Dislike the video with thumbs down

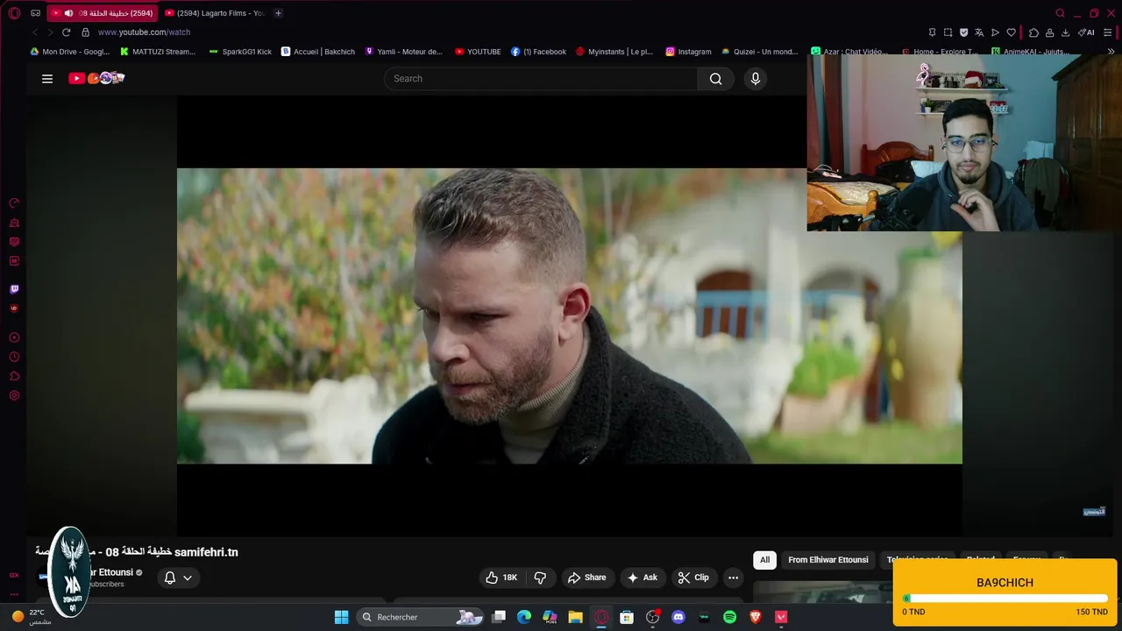540,578
